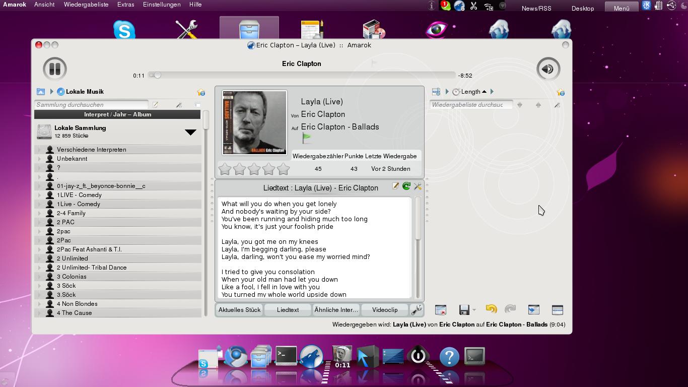Image resolution: width=688 pixels, height=387 pixels.
Task: Open the Extras menu
Action: click(125, 5)
